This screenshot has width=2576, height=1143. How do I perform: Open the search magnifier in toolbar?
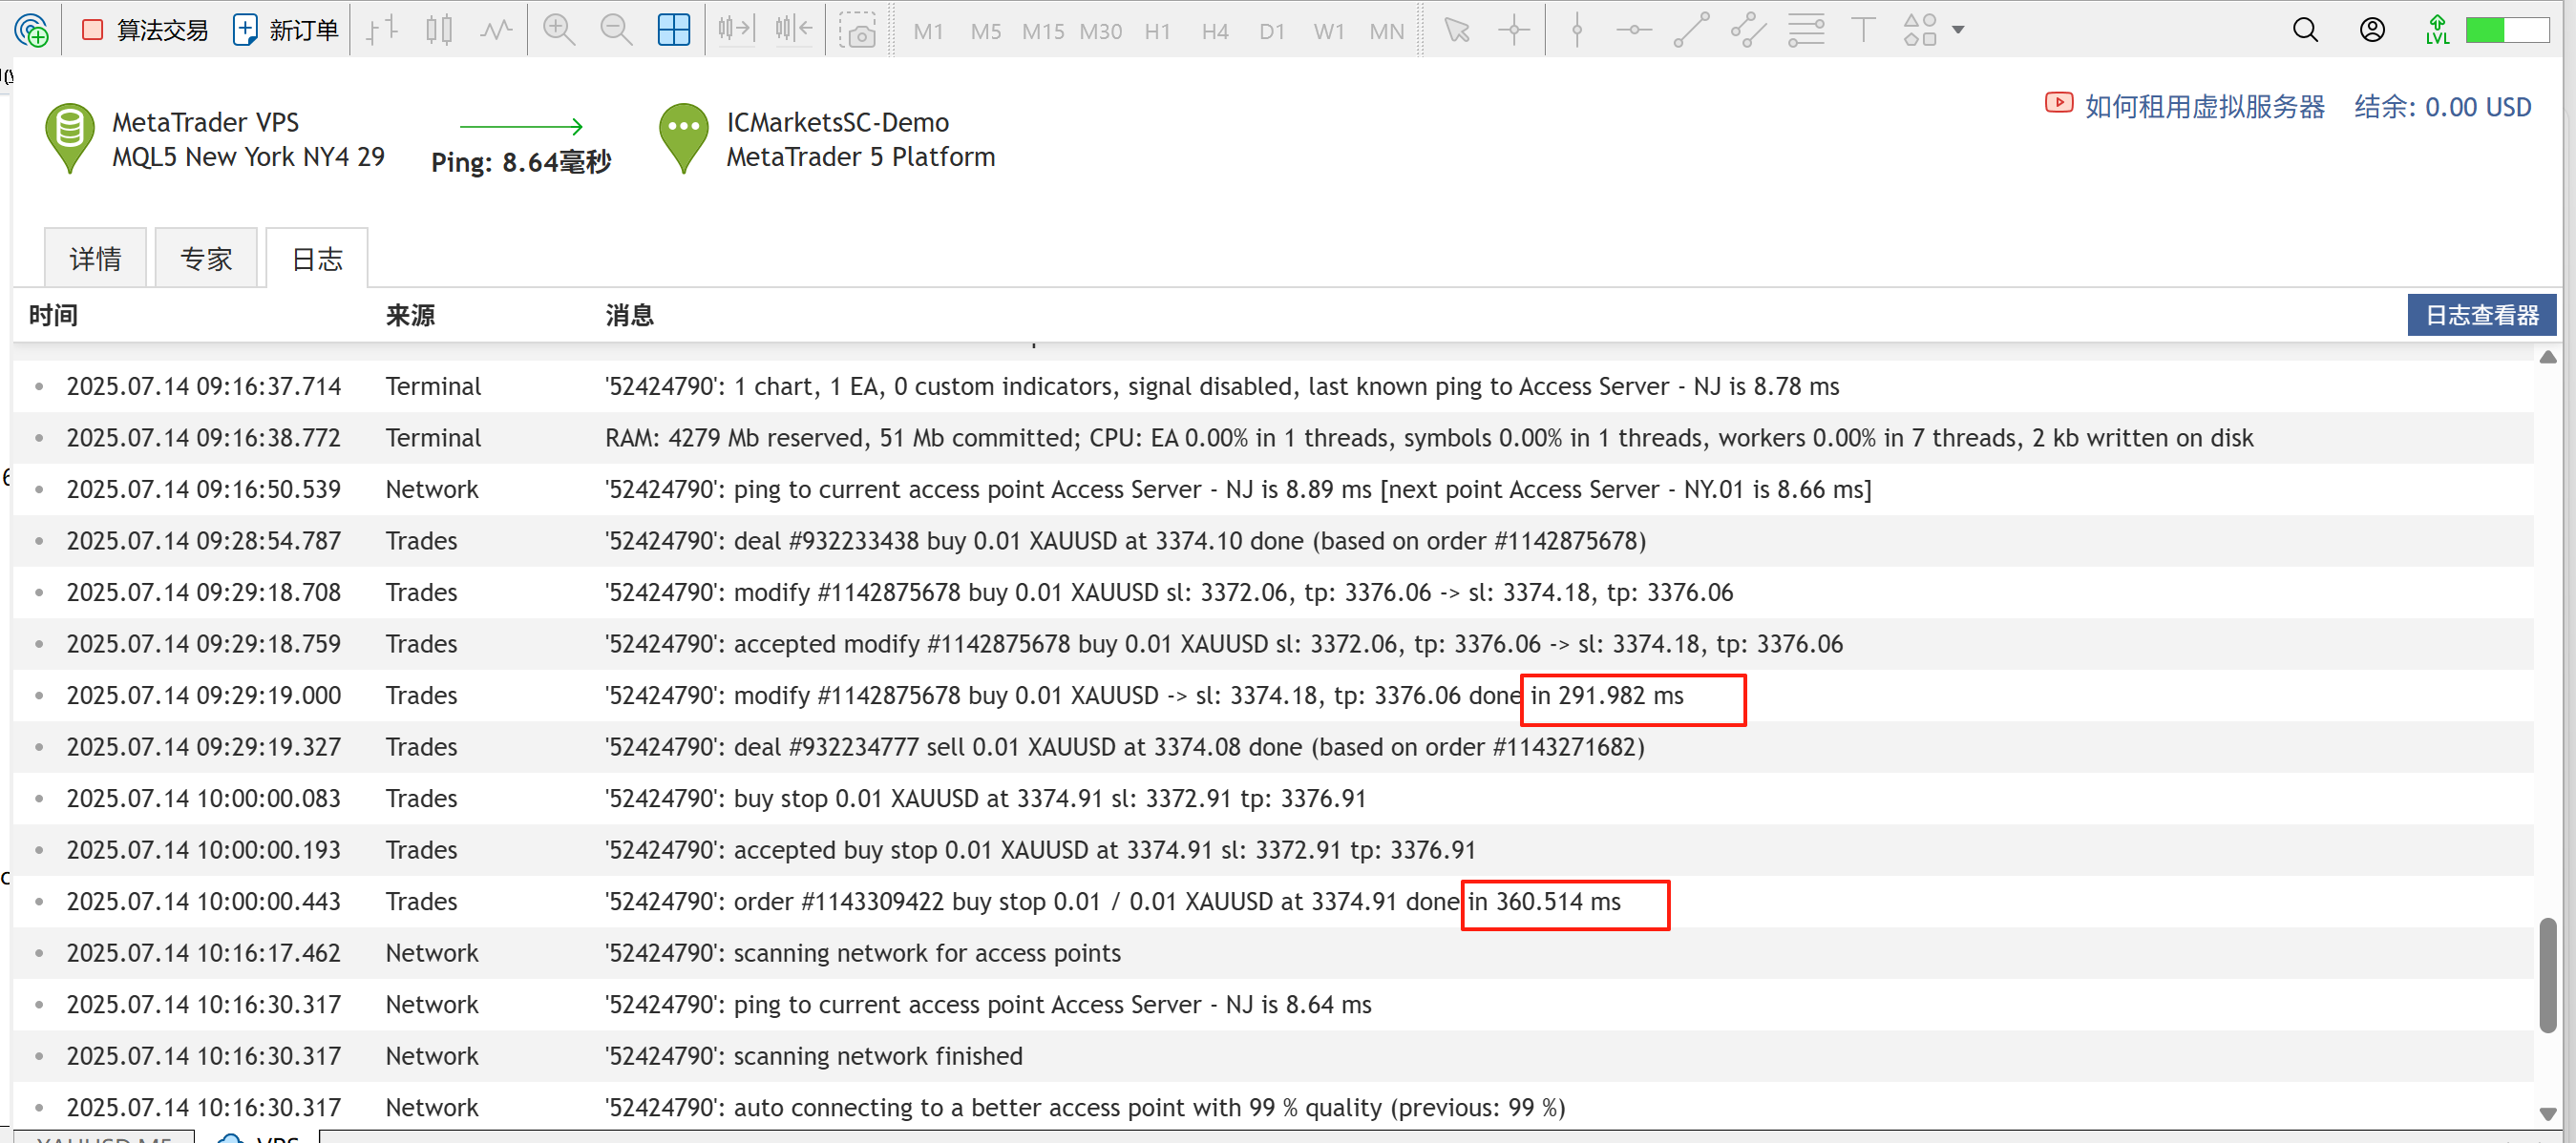point(2305,30)
